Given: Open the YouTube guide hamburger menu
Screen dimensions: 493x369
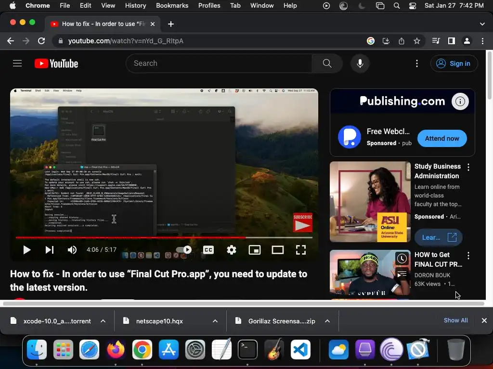Looking at the screenshot, I should click(17, 63).
